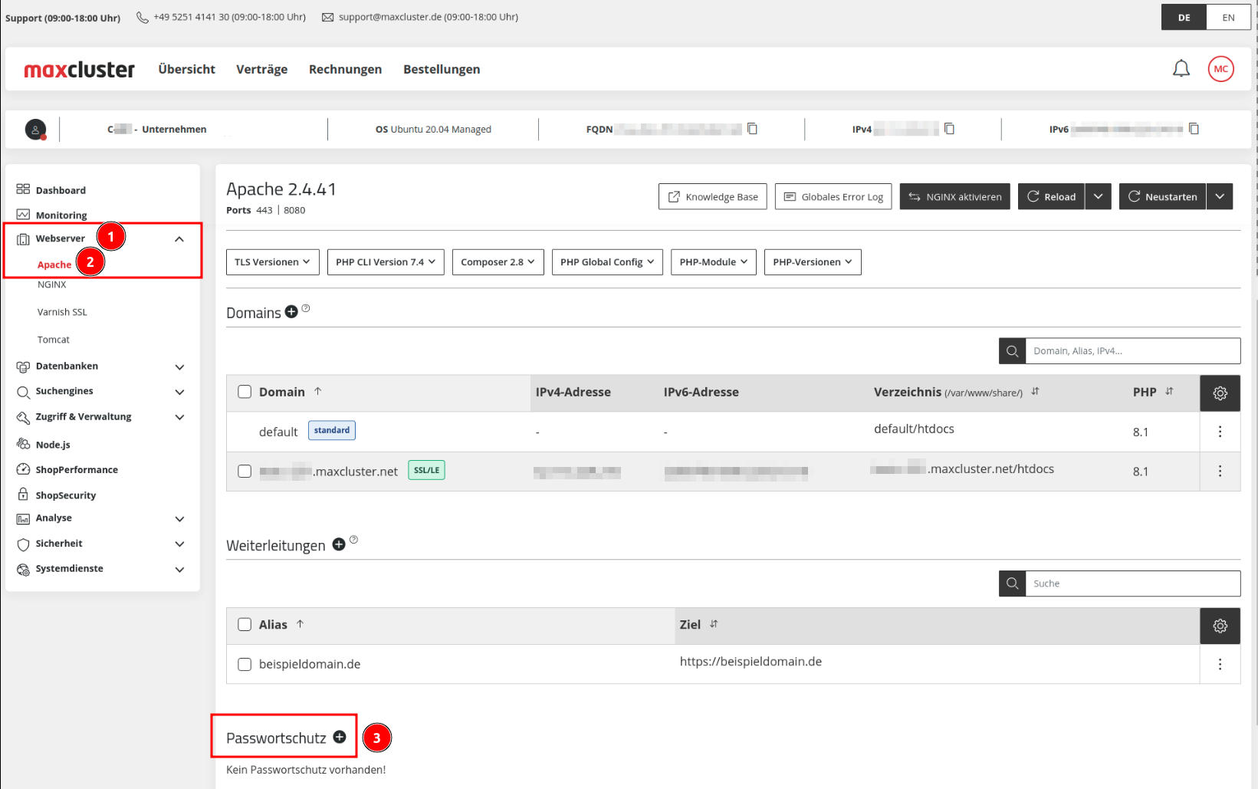The image size is (1258, 789).
Task: Add a new domain via plus icon
Action: click(291, 311)
